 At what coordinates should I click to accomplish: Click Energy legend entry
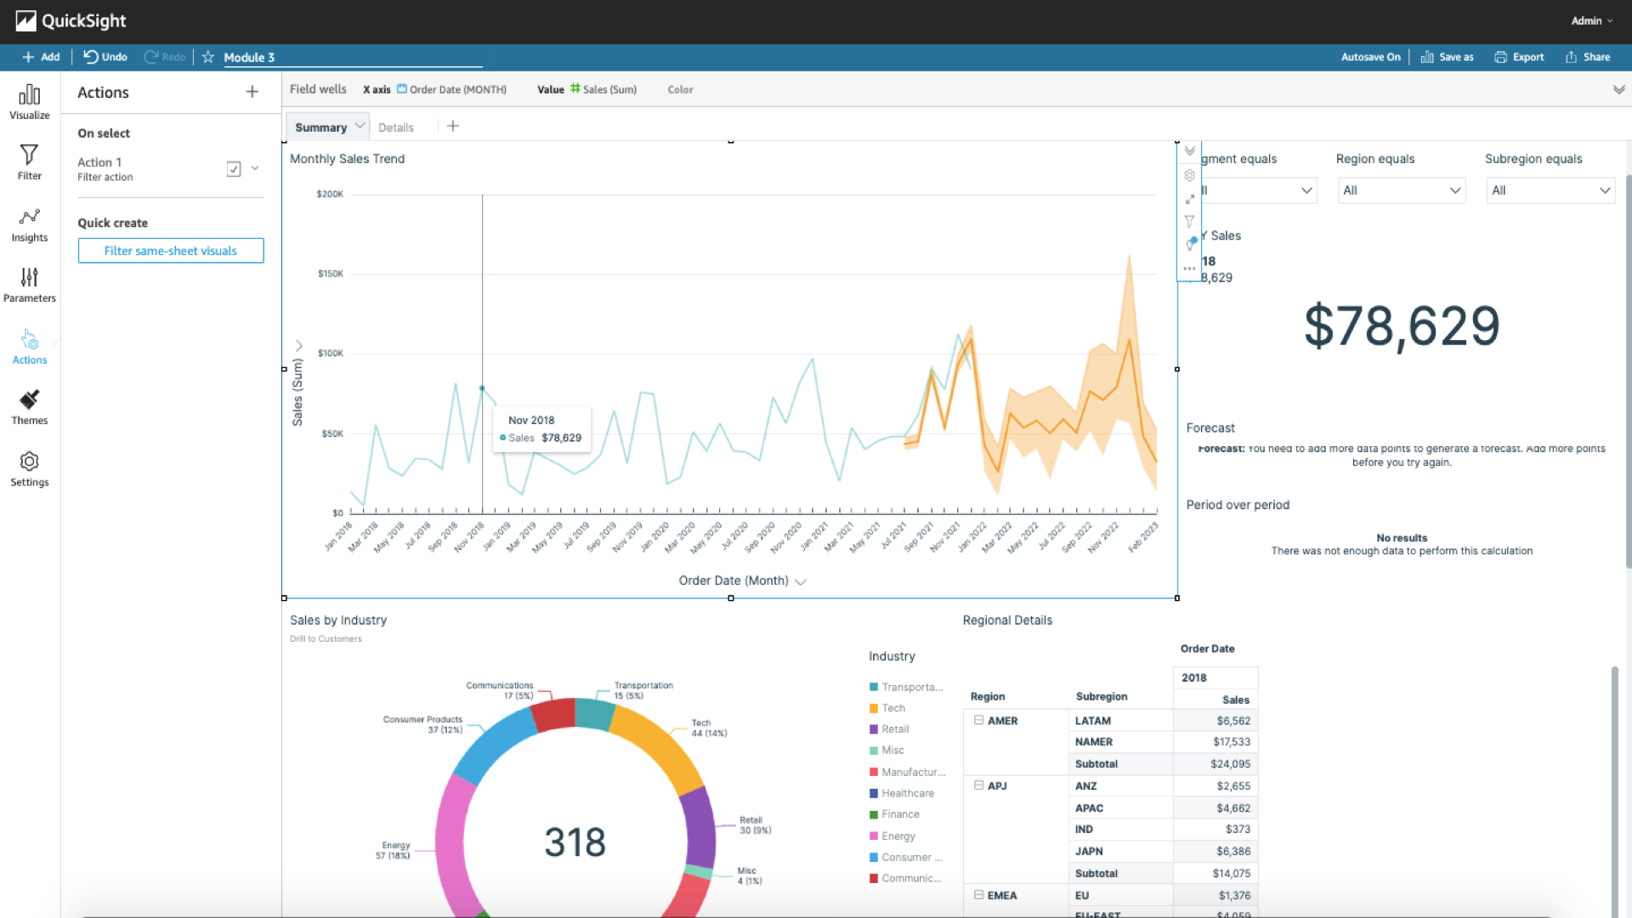click(x=892, y=836)
